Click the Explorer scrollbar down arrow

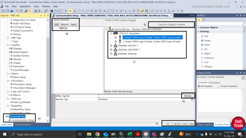[48, 121]
